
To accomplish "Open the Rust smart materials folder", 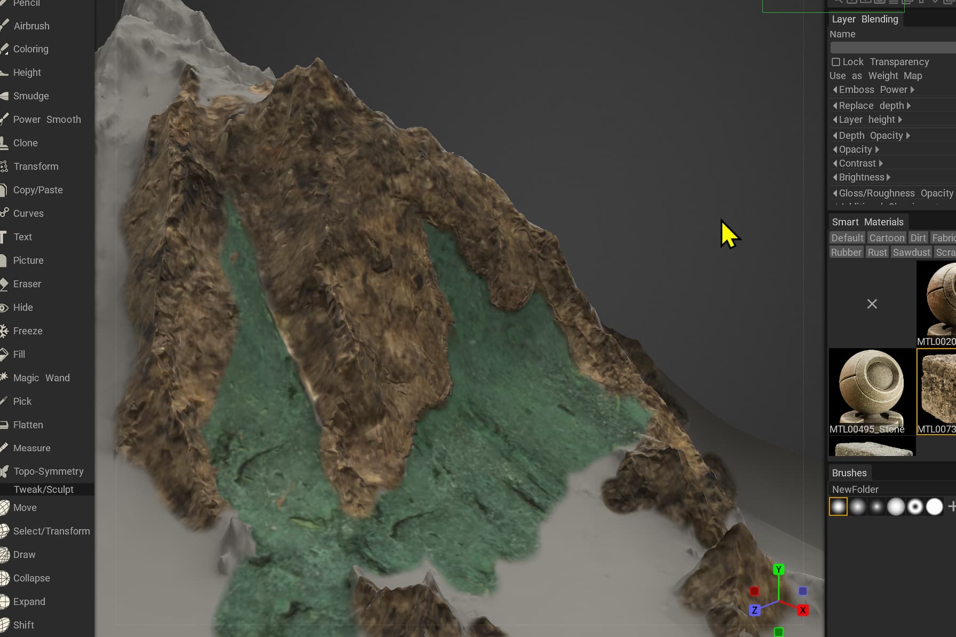I will [x=877, y=253].
